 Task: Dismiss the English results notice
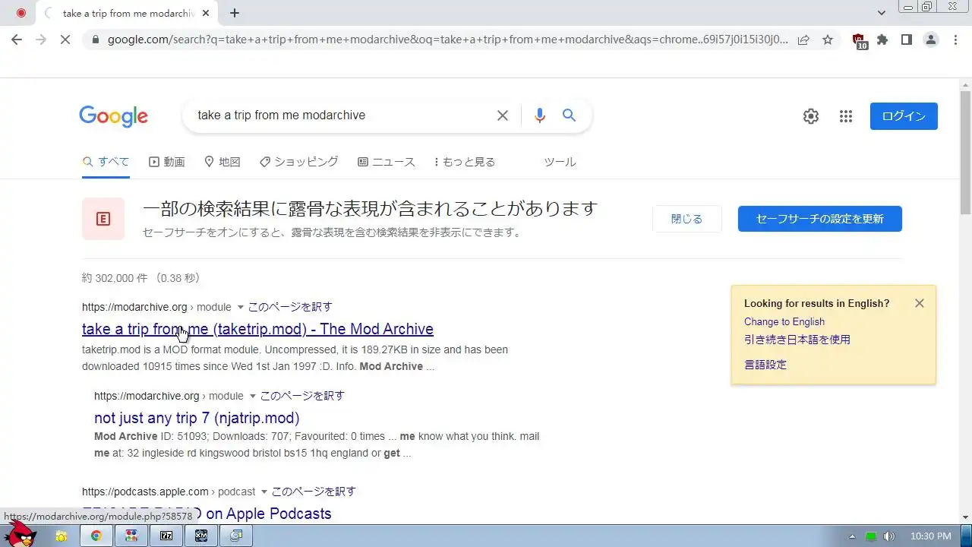click(920, 303)
